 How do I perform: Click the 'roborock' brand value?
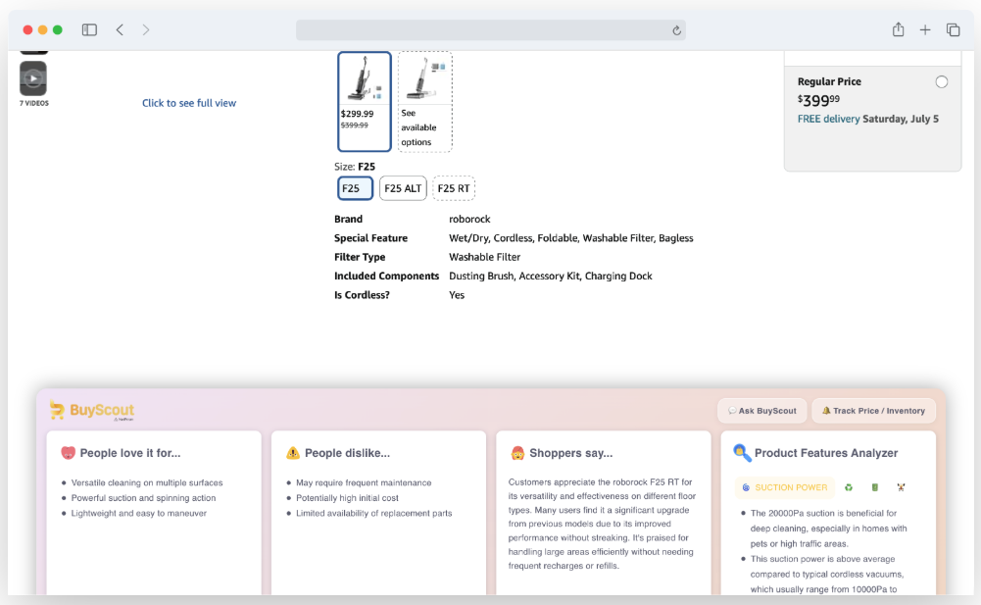(x=469, y=220)
